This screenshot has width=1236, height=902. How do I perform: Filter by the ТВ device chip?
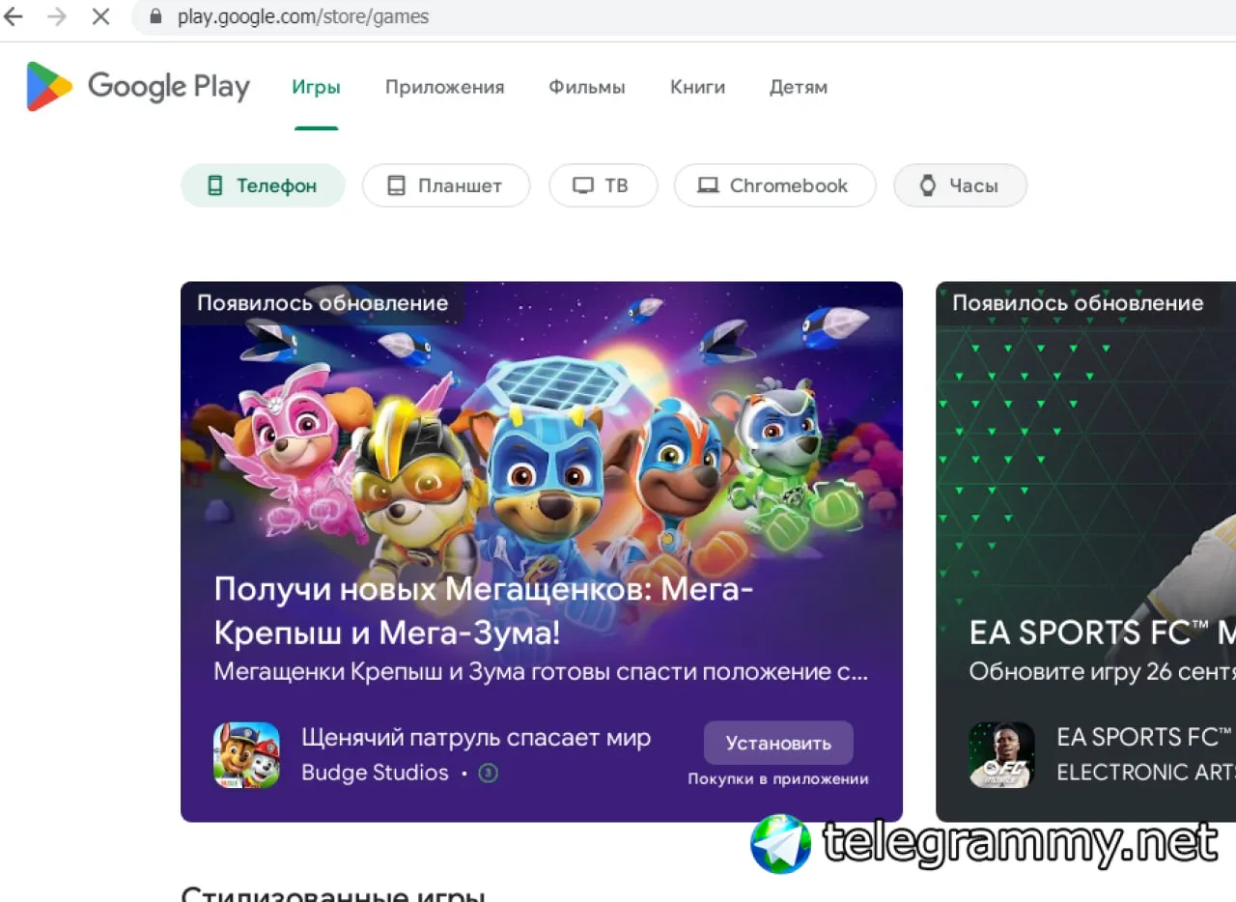[x=604, y=185]
